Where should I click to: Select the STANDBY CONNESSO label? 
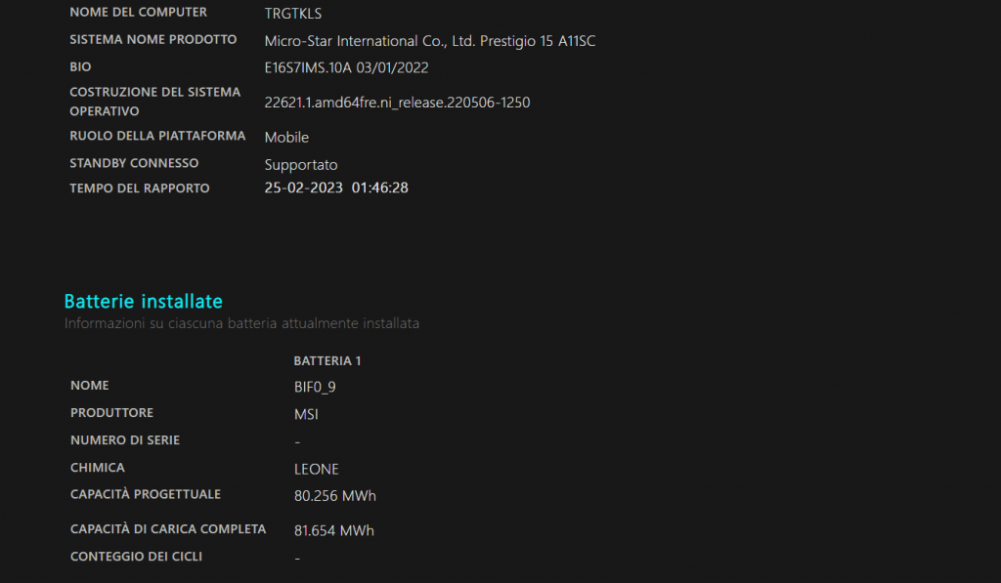[134, 163]
